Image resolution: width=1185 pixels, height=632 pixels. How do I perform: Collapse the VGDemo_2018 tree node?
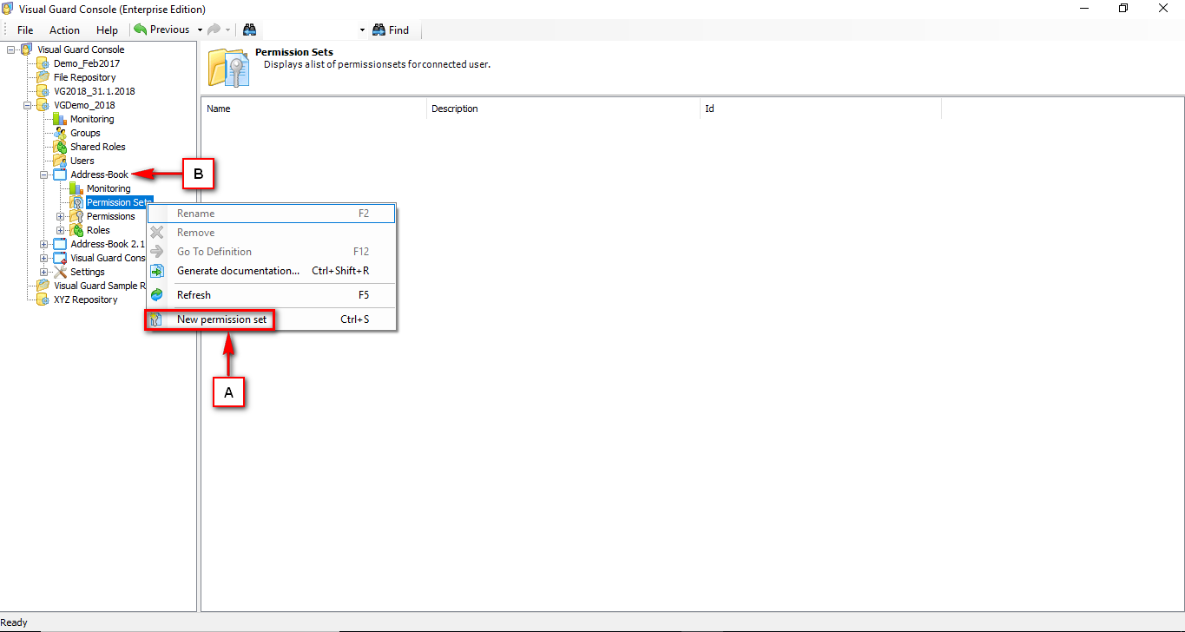click(x=28, y=105)
